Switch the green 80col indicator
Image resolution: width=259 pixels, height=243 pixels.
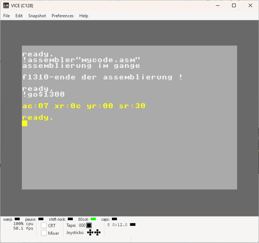tap(93, 219)
